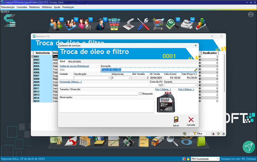Click the Filtrar button
This screenshot has width=257, height=162.
(197, 133)
